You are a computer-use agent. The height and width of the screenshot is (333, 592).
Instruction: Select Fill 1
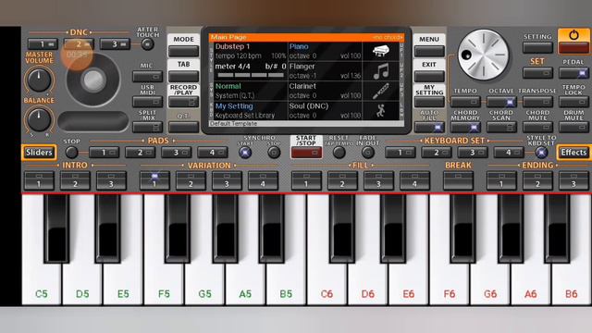pos(306,180)
